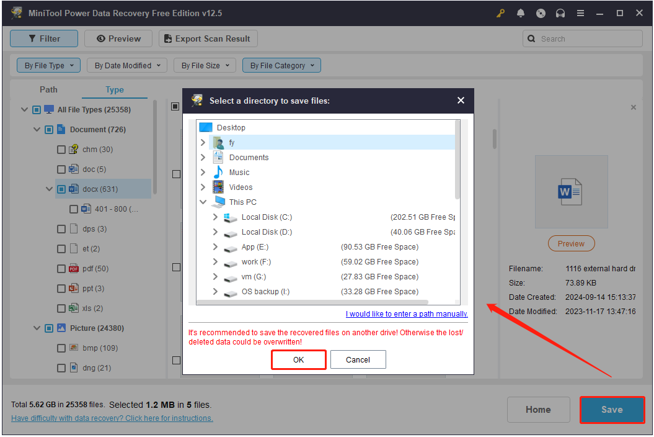Viewport: 654px width, 437px height.
Task: Contact support via the headphones icon
Action: pyautogui.click(x=560, y=12)
